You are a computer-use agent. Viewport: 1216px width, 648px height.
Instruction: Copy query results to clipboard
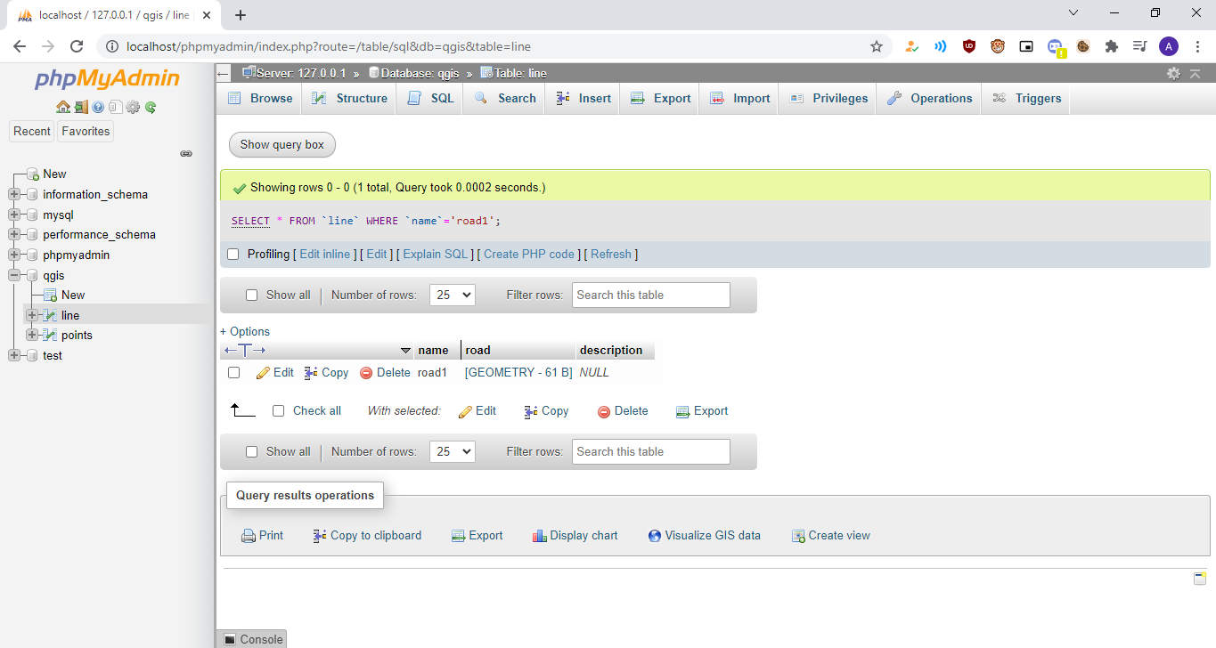(x=367, y=535)
